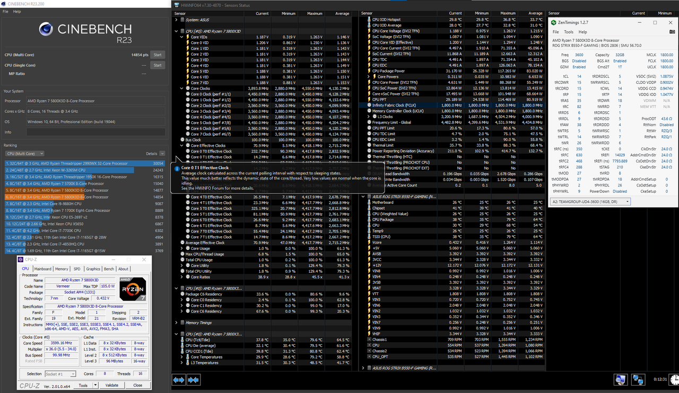Collapse the Core VIDs group

coord(181,37)
